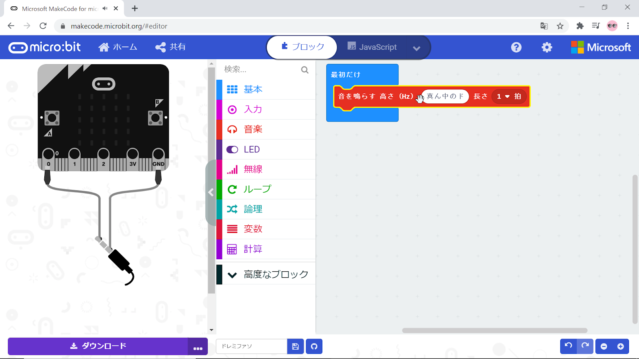
Task: Open the ループ block category
Action: 266,189
